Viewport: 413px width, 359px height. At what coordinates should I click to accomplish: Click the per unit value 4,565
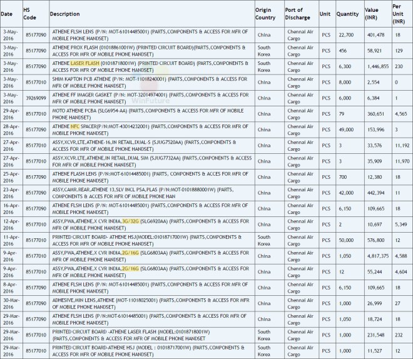pos(401,114)
